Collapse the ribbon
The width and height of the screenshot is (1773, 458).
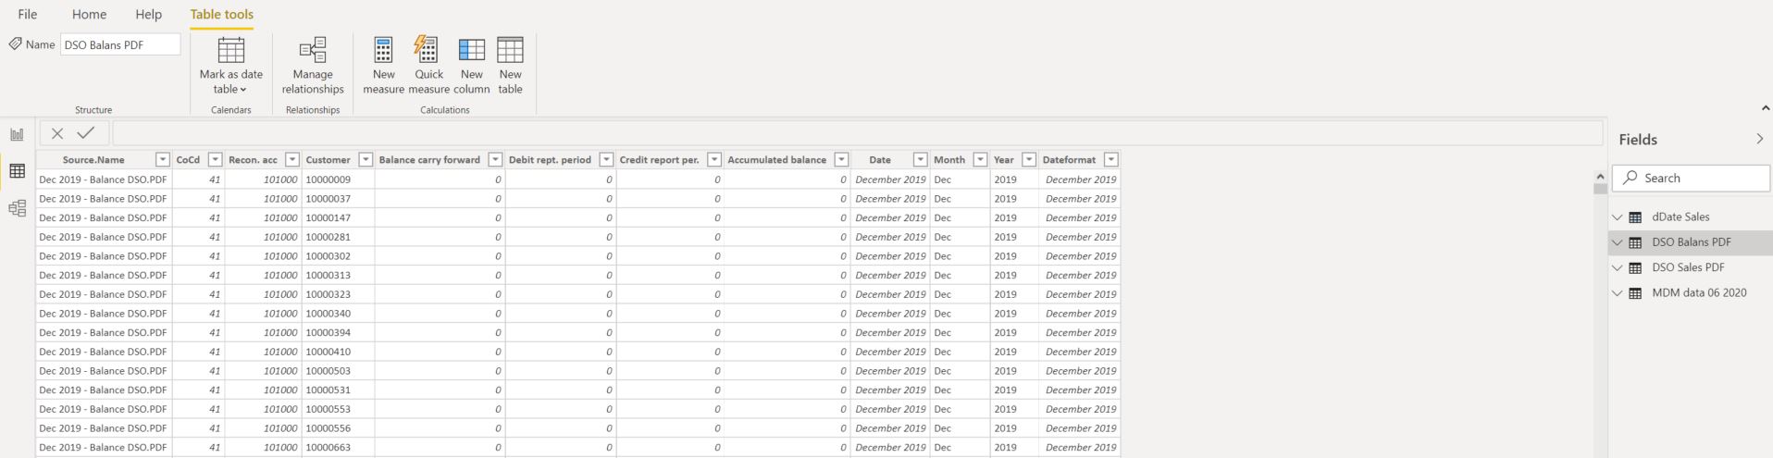tap(1765, 109)
